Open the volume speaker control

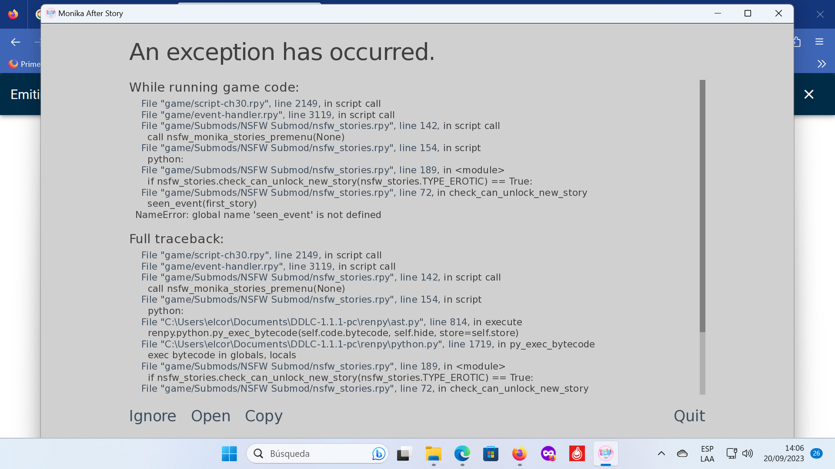click(x=747, y=454)
